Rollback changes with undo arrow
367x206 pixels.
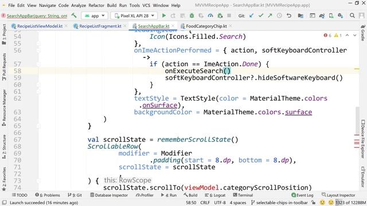coord(289,15)
